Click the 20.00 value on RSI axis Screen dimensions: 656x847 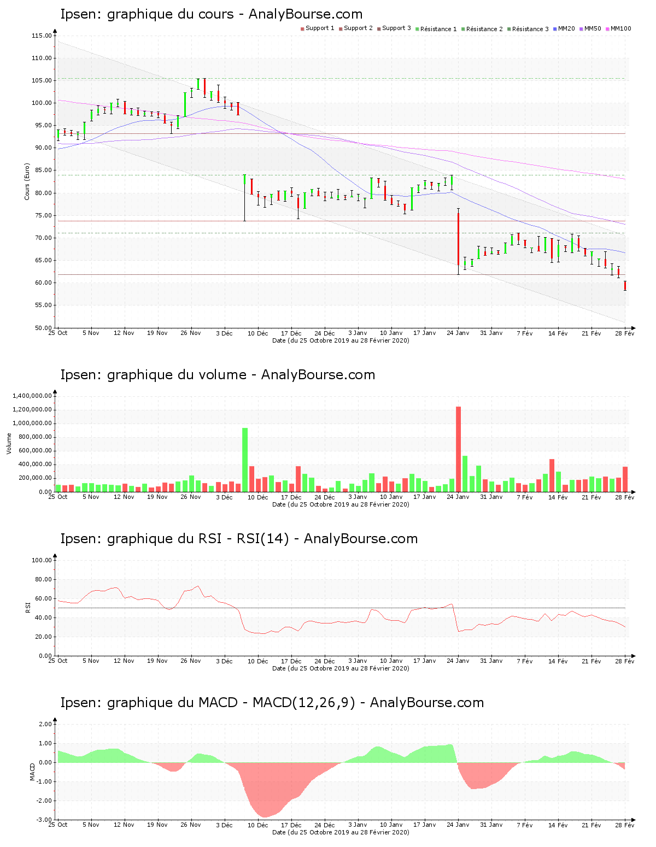pyautogui.click(x=44, y=637)
